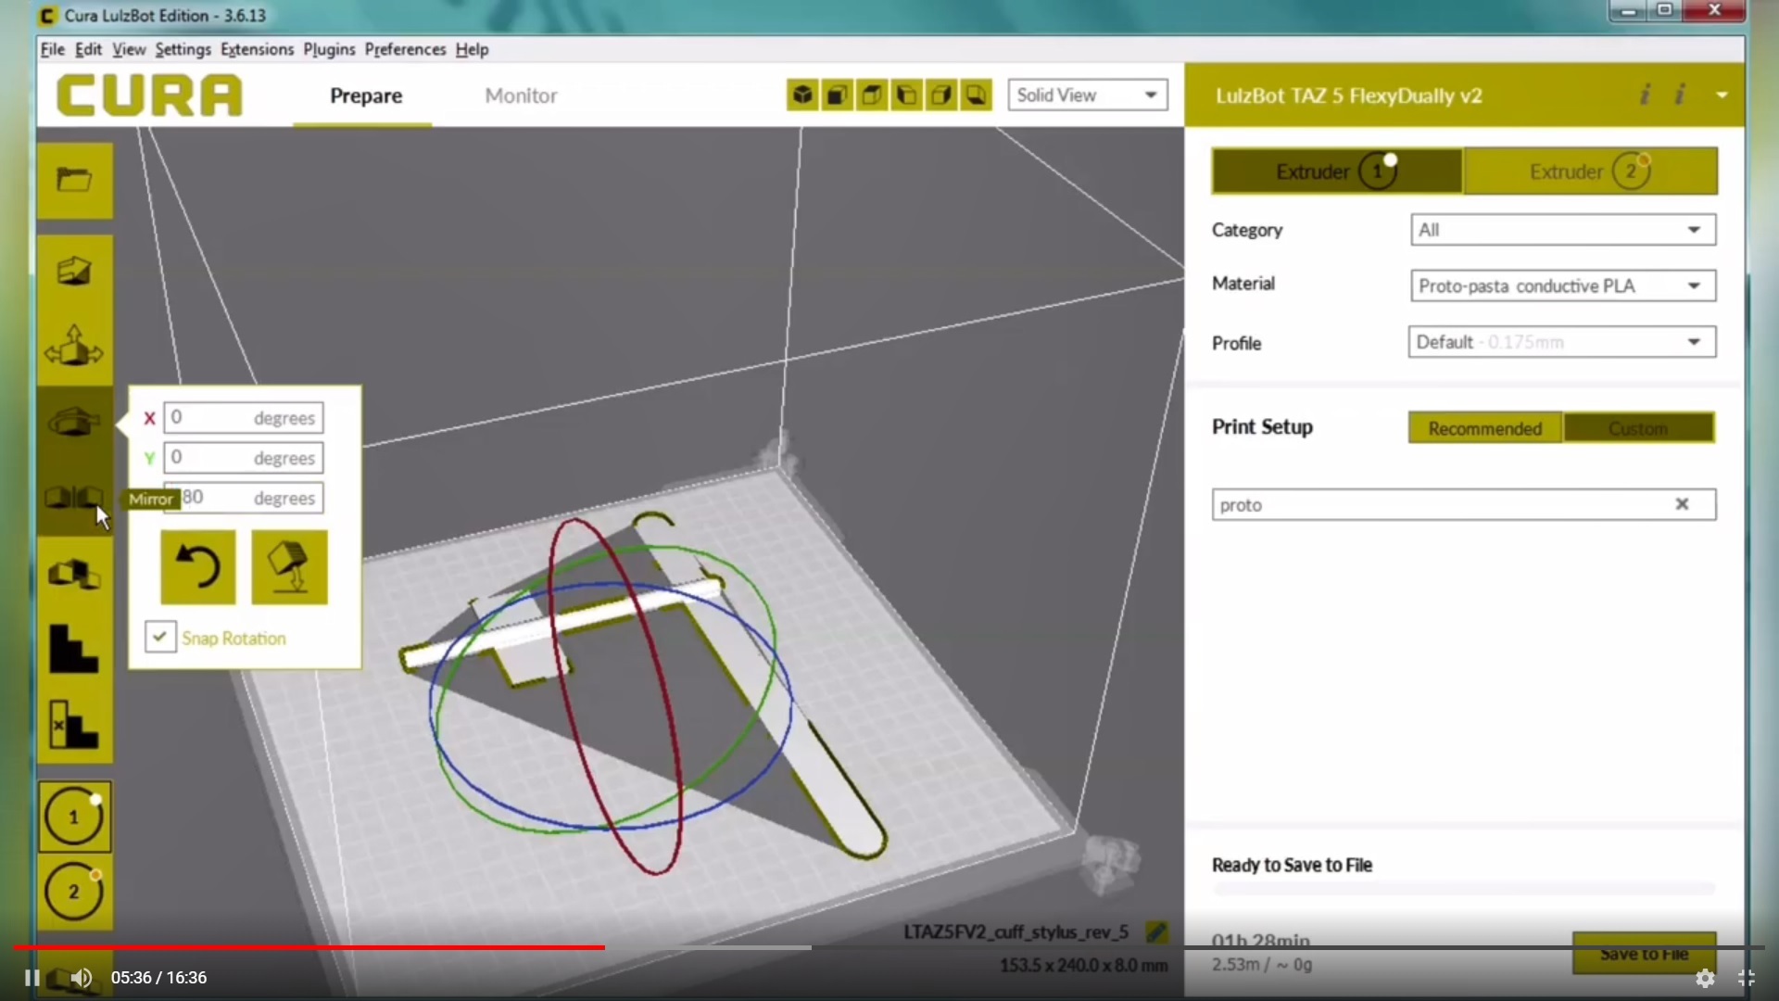The height and width of the screenshot is (1001, 1779).
Task: Click the Reset rotation arrow button
Action: coord(197,567)
